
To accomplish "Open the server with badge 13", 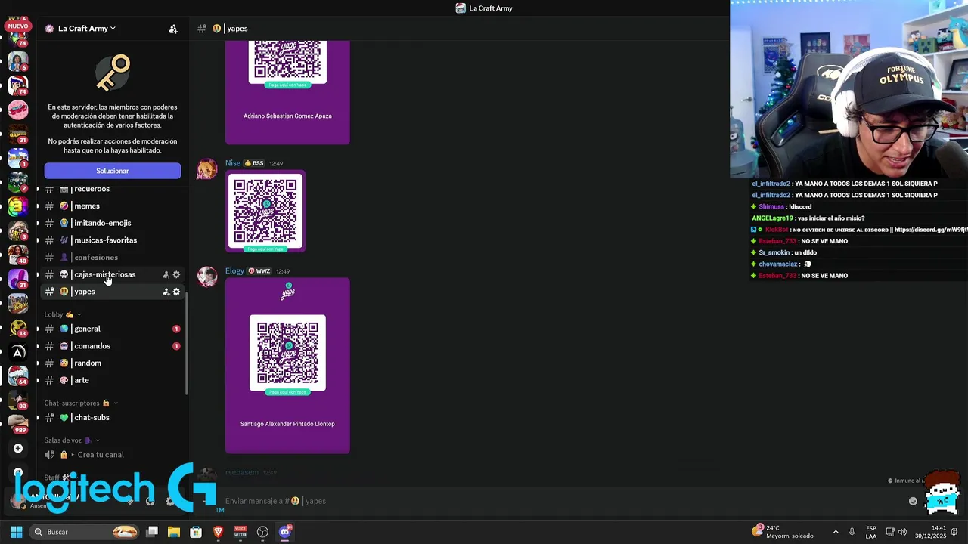I will click(18, 327).
